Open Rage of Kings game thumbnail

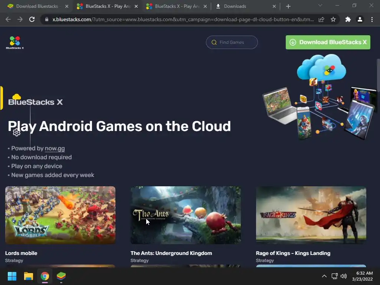click(311, 215)
